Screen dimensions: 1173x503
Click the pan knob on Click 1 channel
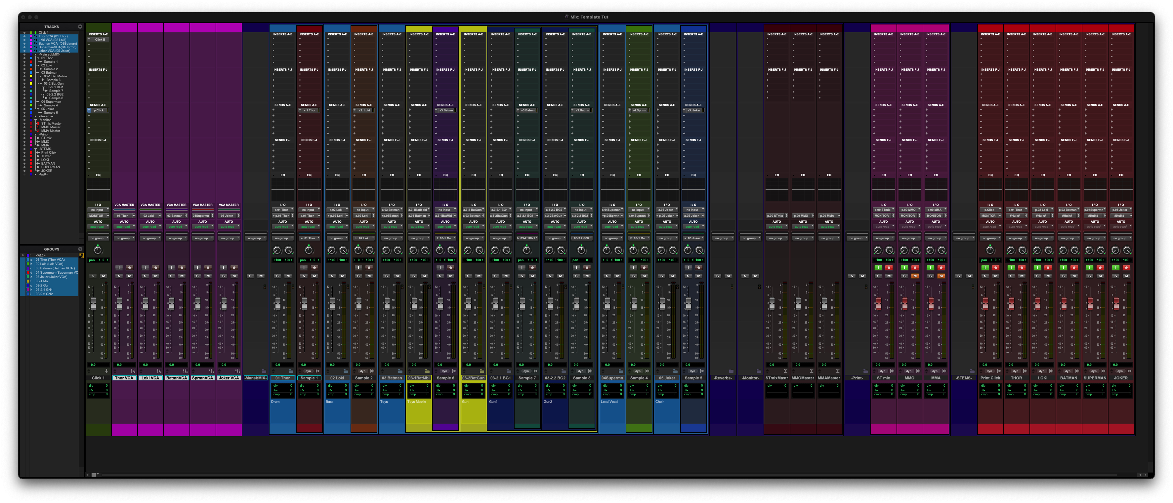point(98,250)
